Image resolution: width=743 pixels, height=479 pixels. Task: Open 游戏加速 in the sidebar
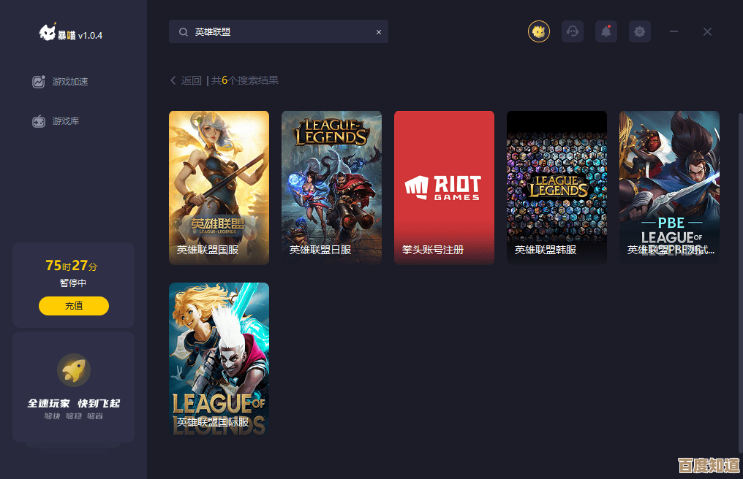pos(69,82)
